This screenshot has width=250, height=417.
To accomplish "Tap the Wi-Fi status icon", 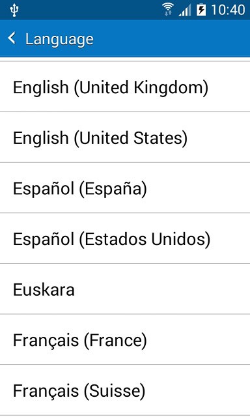I will tap(167, 10).
